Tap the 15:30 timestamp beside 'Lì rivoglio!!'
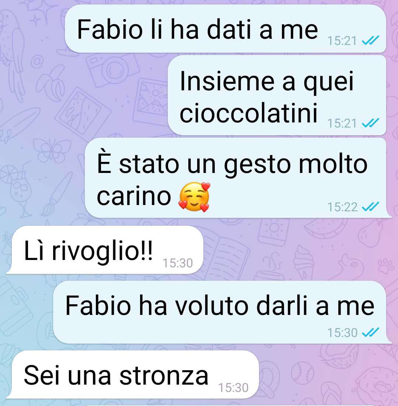This screenshot has height=406, width=398. [x=178, y=263]
